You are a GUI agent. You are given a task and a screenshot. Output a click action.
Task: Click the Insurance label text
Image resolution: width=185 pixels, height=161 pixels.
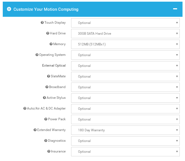pyautogui.click(x=58, y=151)
